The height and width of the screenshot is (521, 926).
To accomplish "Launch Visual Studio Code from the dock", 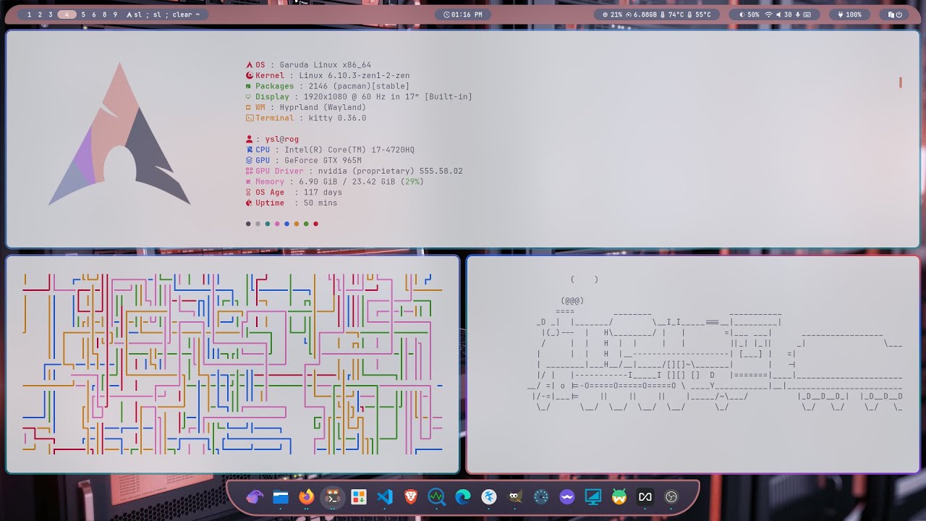I will pyautogui.click(x=385, y=497).
